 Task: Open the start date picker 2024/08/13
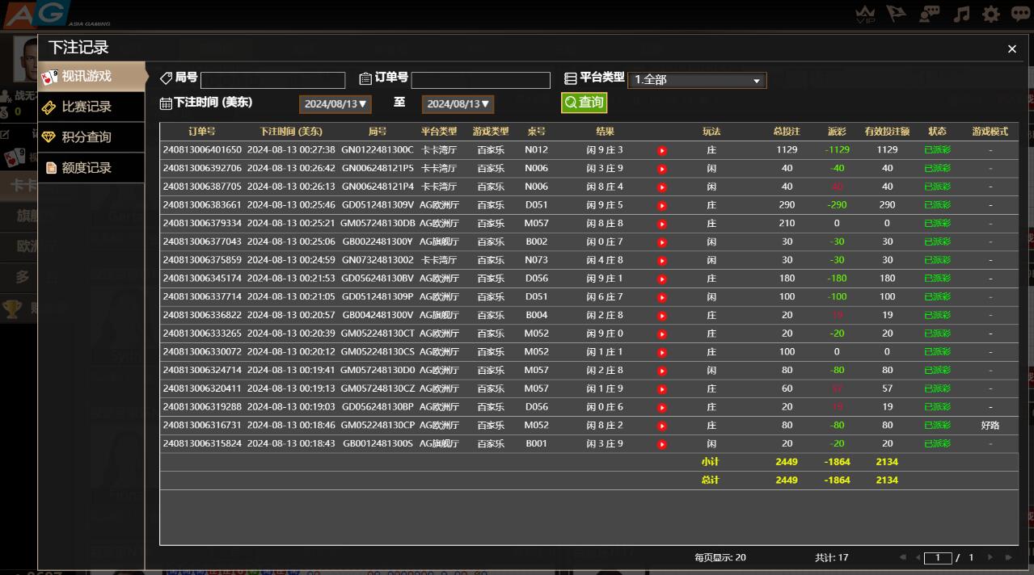point(336,104)
